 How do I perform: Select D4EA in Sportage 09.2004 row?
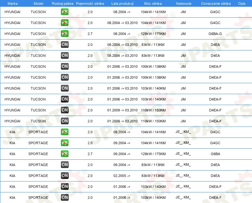click(x=215, y=165)
